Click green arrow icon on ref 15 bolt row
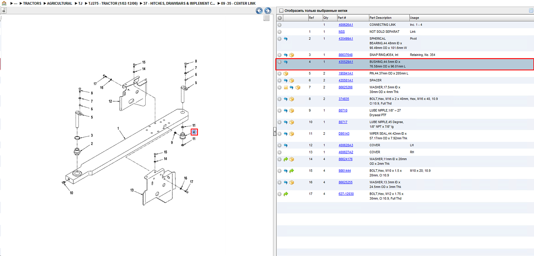The width and height of the screenshot is (534, 256). (x=292, y=171)
